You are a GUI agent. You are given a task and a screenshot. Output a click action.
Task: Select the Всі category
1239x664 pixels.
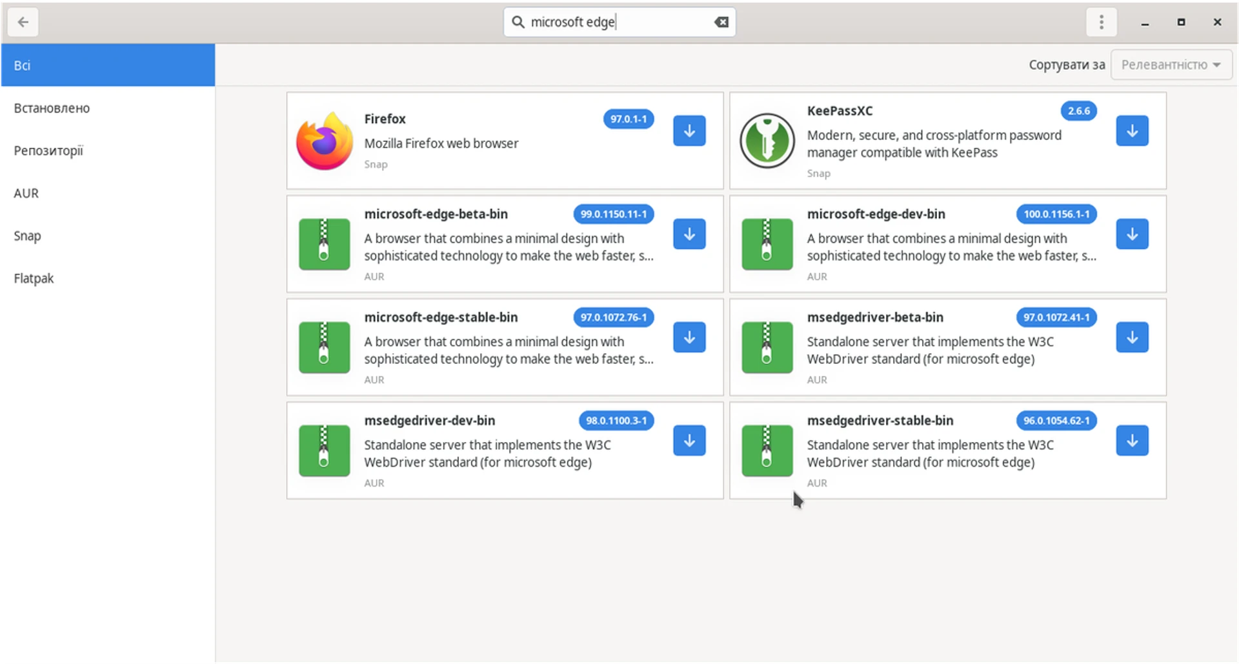pyautogui.click(x=108, y=65)
